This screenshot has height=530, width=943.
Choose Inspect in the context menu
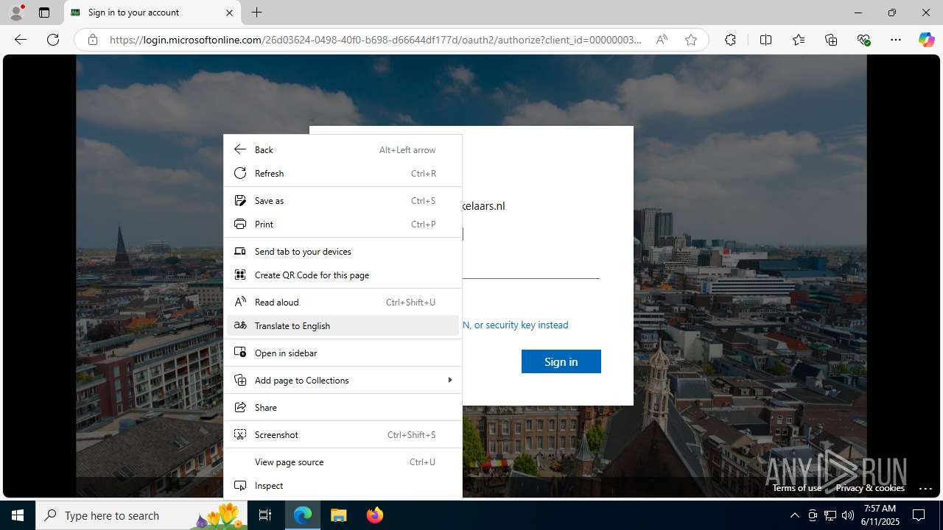(x=343, y=485)
